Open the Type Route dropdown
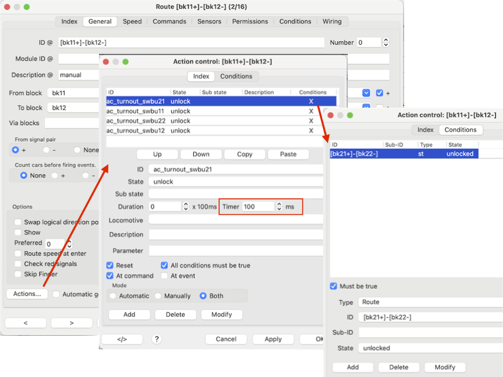Image resolution: width=503 pixels, height=377 pixels. pyautogui.click(x=430, y=302)
